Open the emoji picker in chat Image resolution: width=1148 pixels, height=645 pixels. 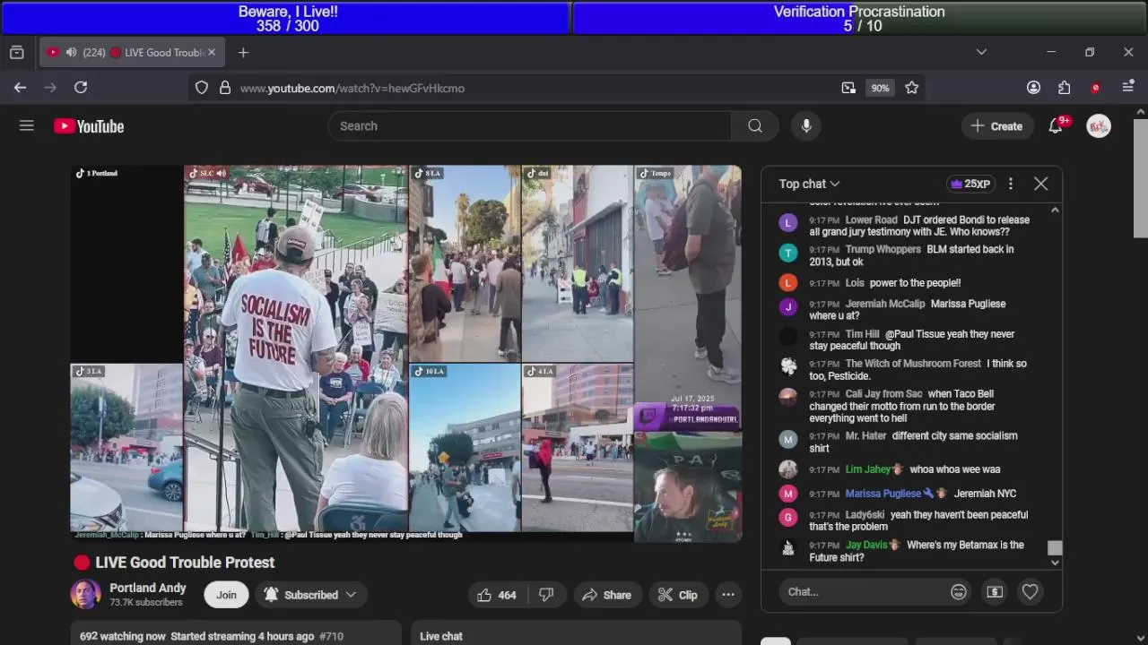point(959,592)
